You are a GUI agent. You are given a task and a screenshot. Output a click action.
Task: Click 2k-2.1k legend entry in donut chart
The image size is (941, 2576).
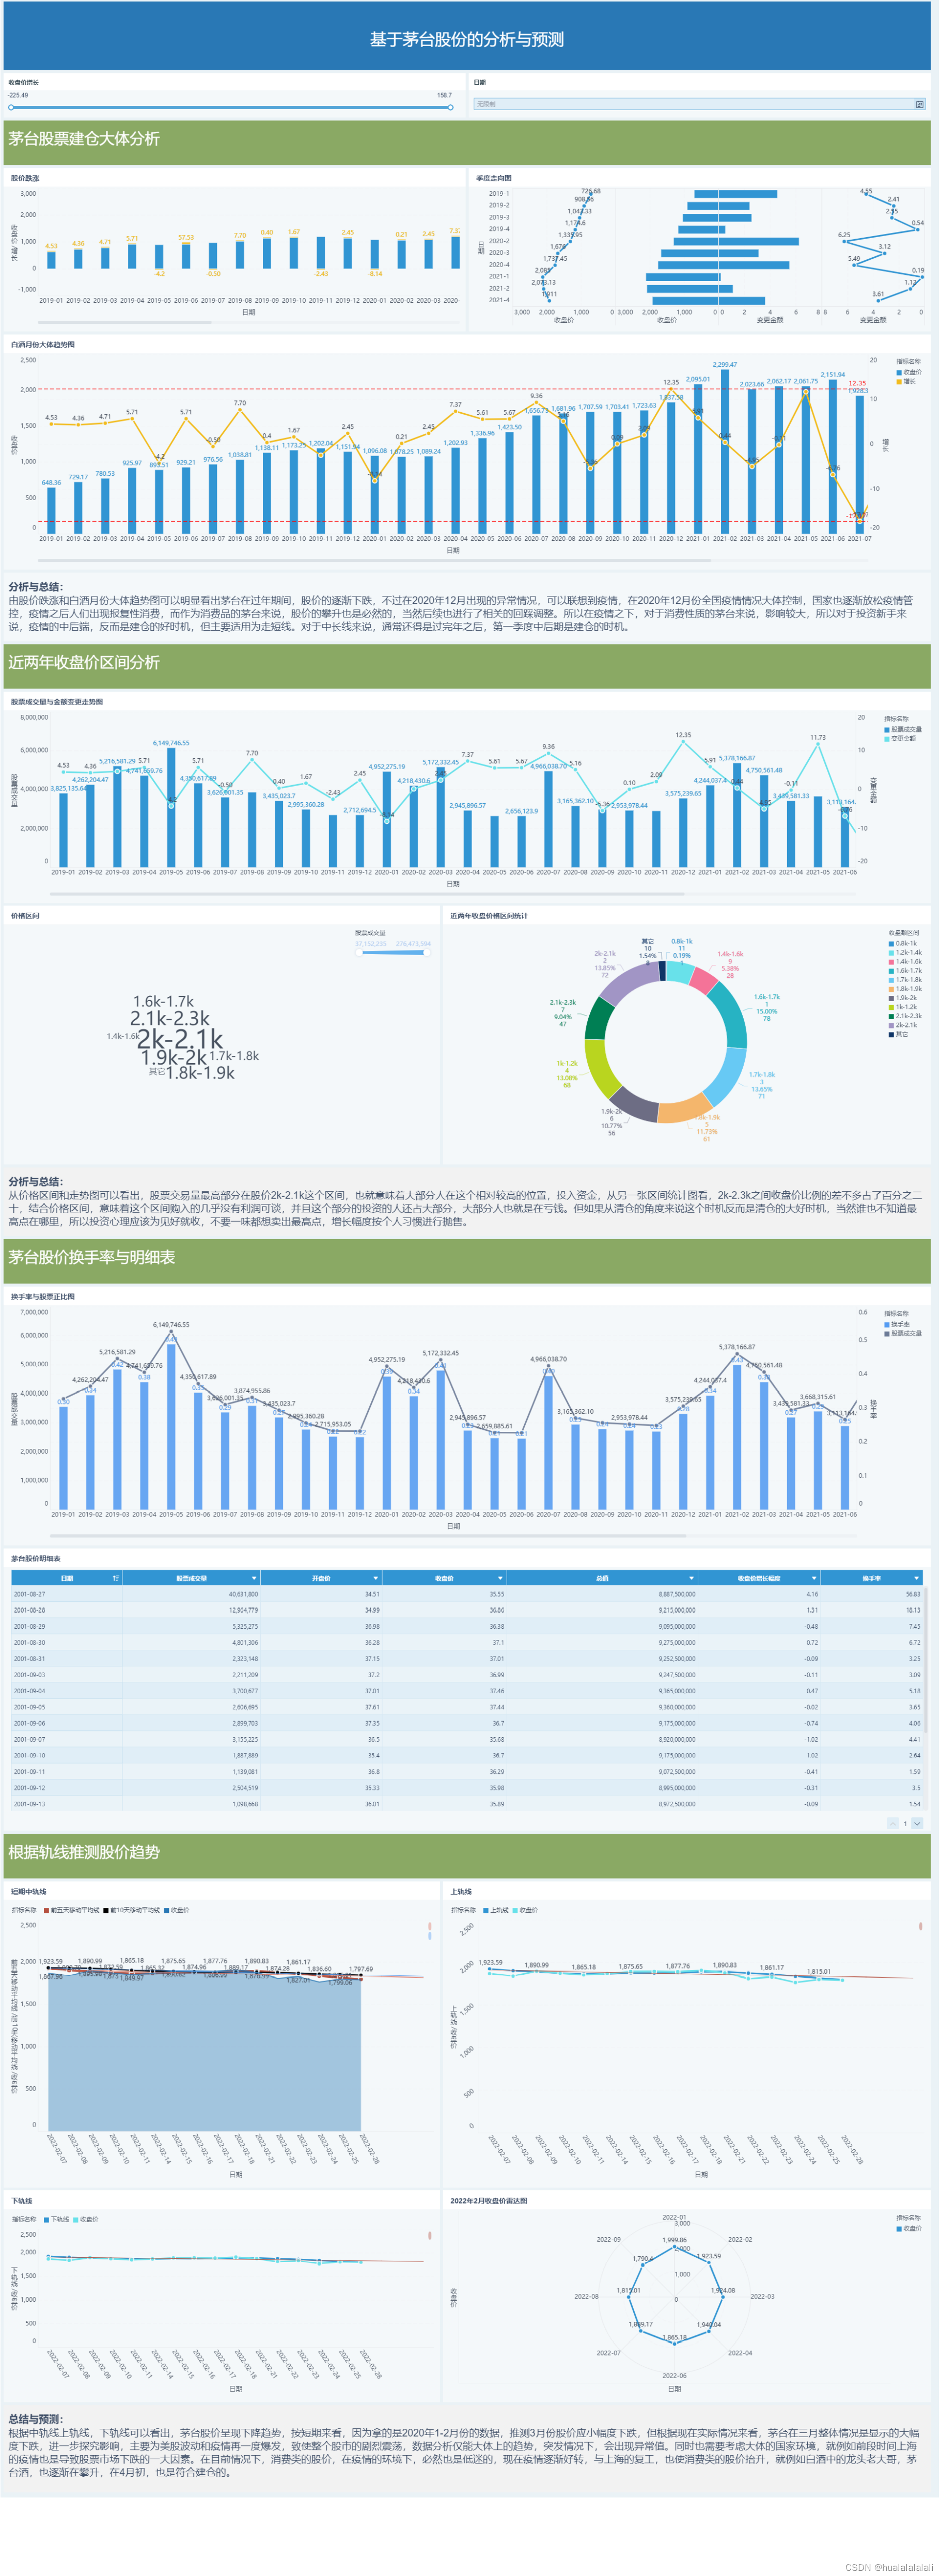[x=903, y=1025]
